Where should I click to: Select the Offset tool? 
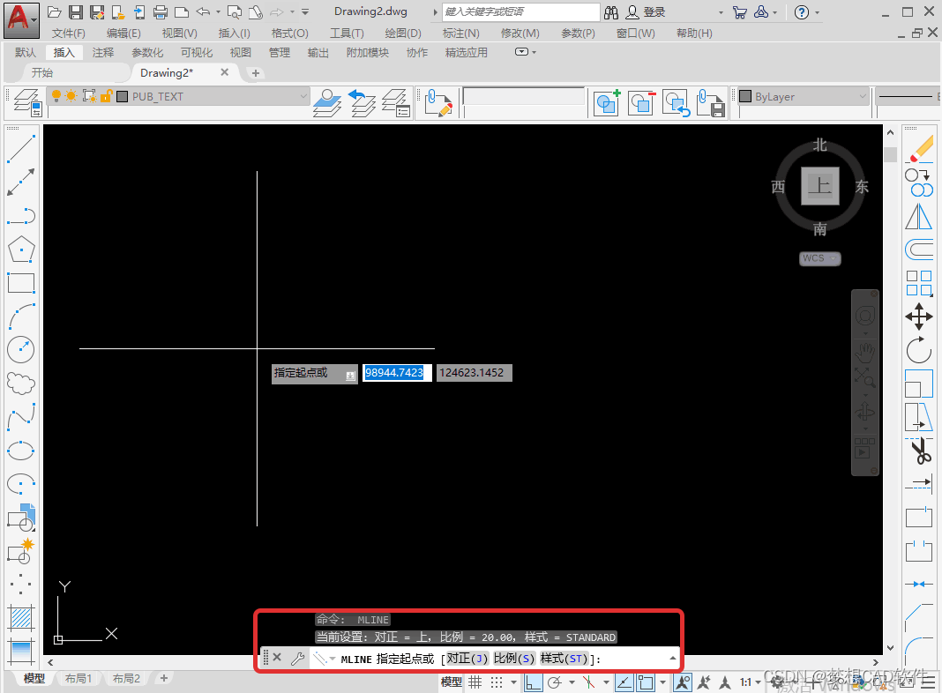pyautogui.click(x=919, y=250)
